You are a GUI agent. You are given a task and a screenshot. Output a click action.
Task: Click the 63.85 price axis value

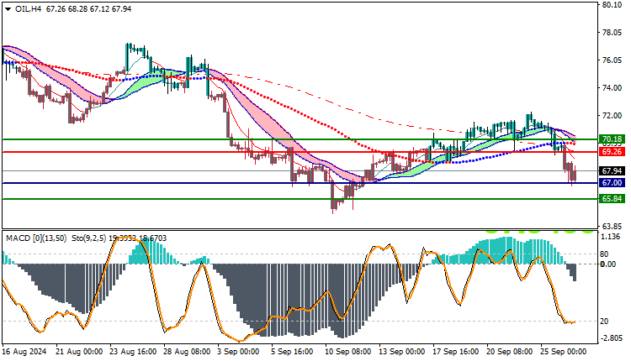coord(612,226)
